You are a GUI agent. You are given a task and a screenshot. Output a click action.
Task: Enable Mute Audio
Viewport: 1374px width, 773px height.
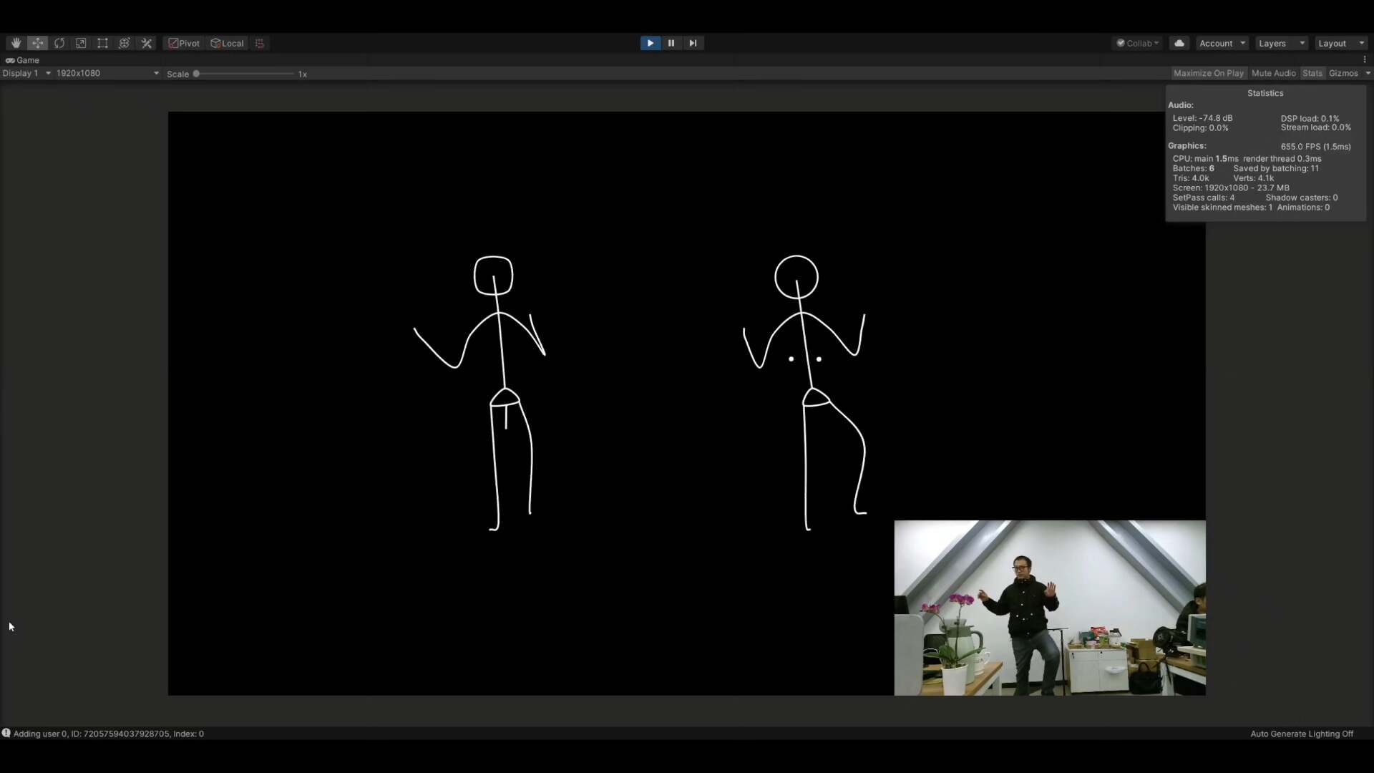pyautogui.click(x=1273, y=73)
